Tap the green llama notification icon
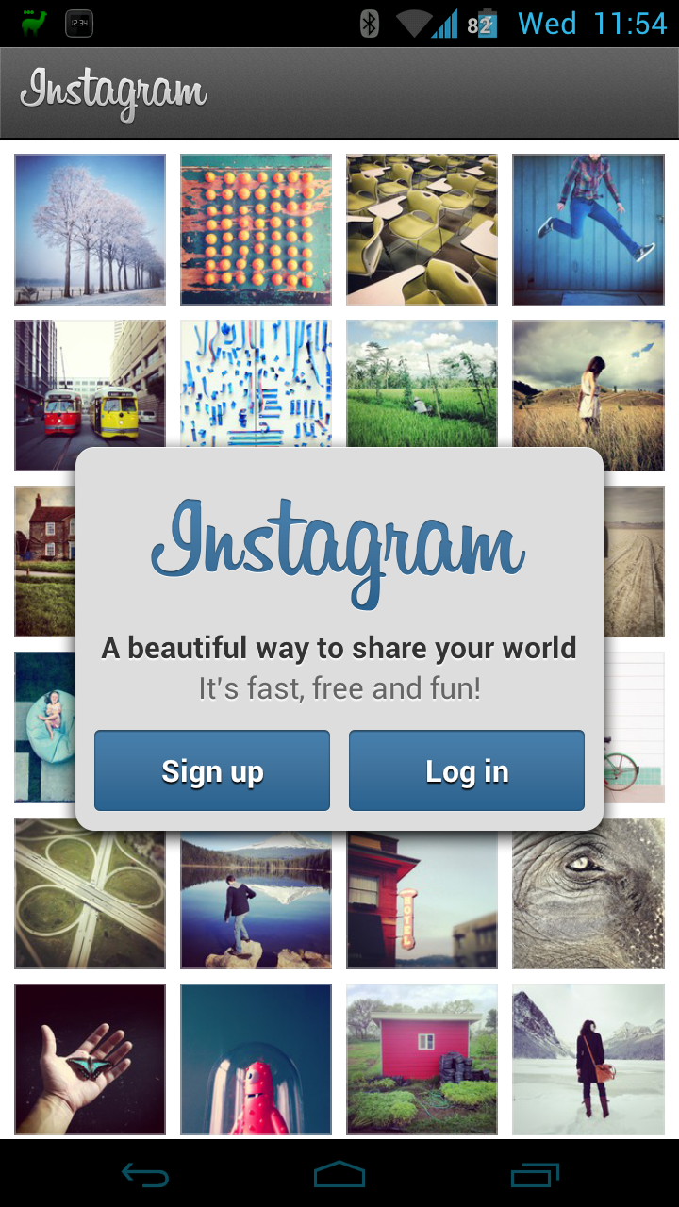The image size is (679, 1207). (34, 24)
